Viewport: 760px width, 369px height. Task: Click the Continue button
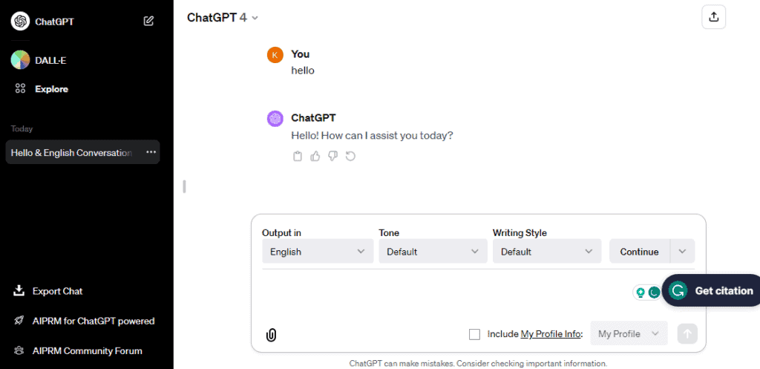[x=639, y=252]
